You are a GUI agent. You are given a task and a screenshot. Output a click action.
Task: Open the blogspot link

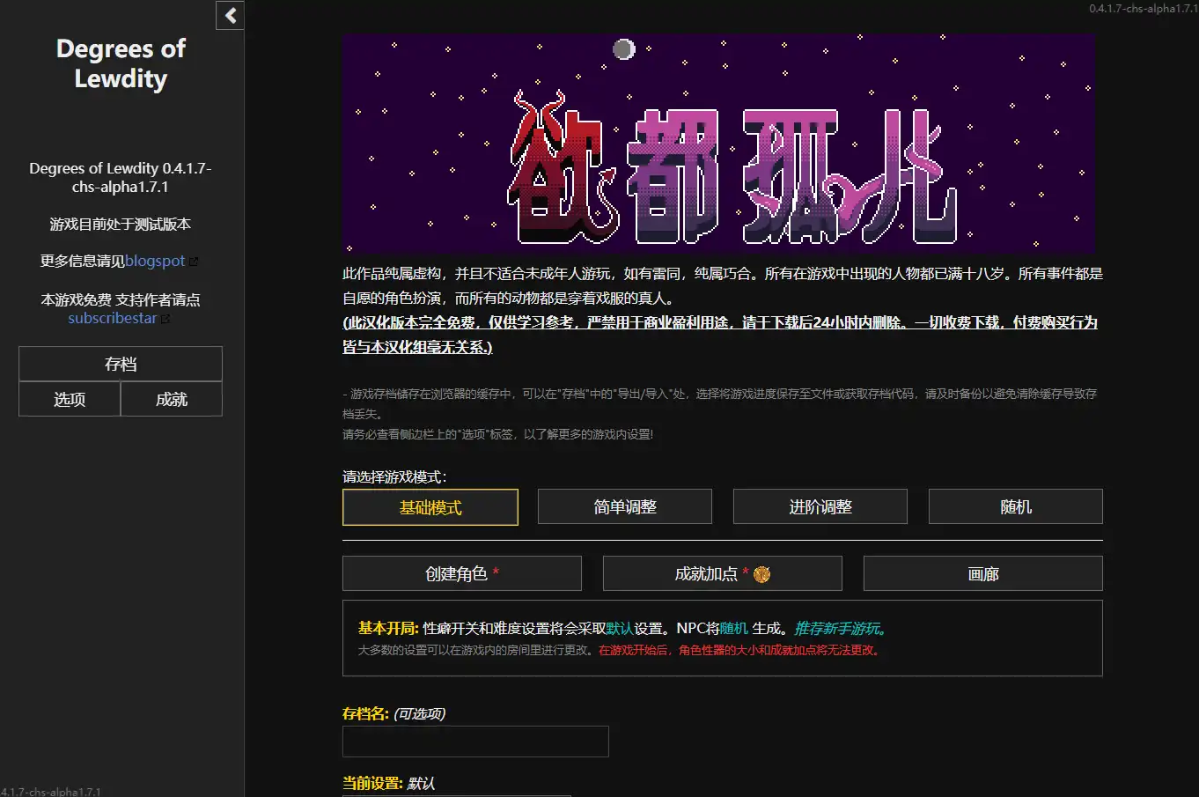pos(155,261)
